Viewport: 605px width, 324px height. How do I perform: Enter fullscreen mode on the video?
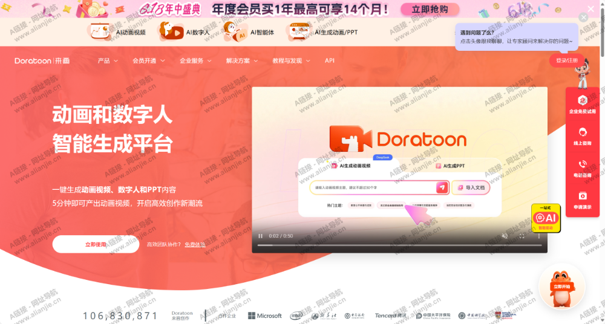(x=522, y=236)
